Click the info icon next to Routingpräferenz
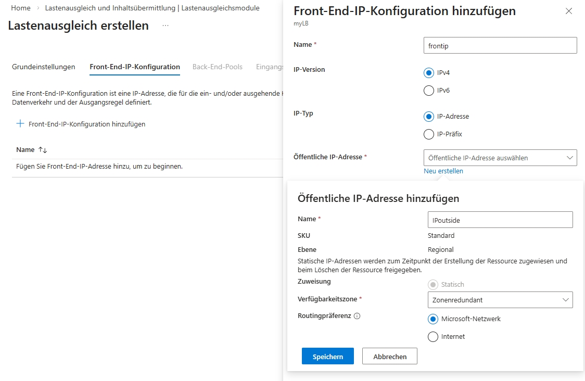Viewport: 585px width, 381px height. pyautogui.click(x=357, y=316)
